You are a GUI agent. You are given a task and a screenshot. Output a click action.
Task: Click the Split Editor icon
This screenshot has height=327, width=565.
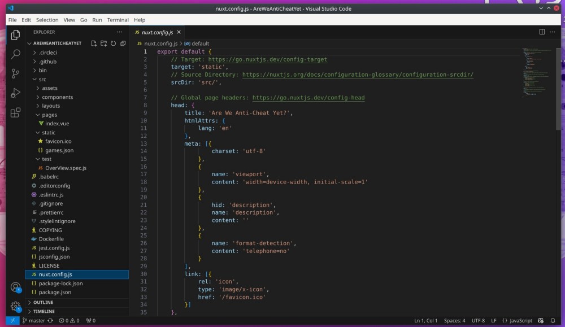[x=543, y=32]
